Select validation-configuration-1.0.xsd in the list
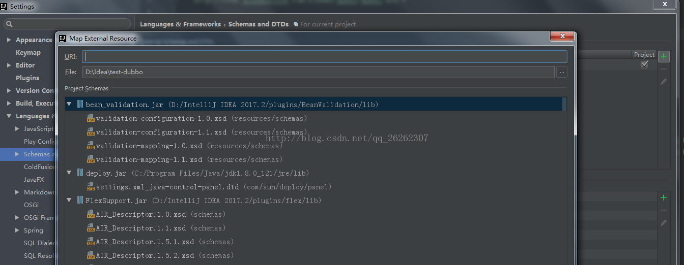Image resolution: width=684 pixels, height=265 pixels. coord(161,118)
